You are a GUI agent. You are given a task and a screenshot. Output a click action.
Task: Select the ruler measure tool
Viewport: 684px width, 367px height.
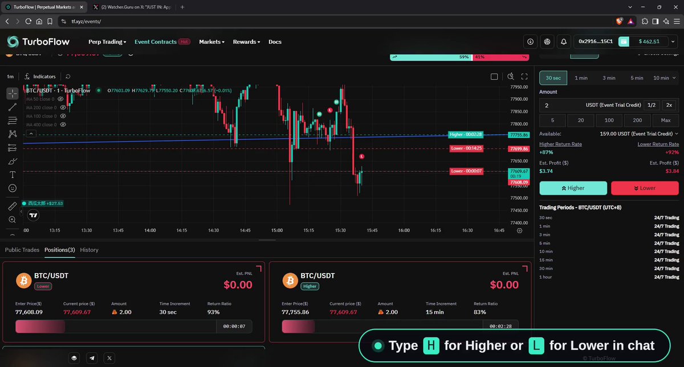[x=13, y=206]
